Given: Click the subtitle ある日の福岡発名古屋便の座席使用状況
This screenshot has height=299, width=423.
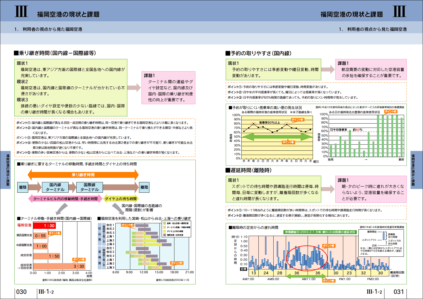Looking at the screenshot, I should point(354,112).
